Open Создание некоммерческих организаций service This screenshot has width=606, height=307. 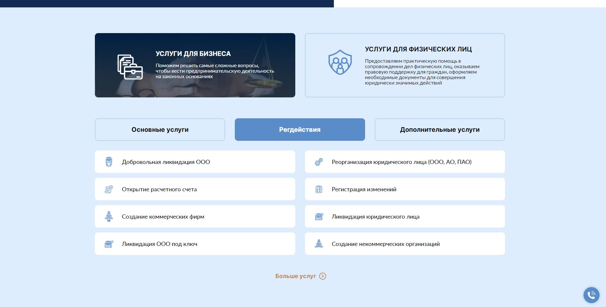[x=405, y=244]
